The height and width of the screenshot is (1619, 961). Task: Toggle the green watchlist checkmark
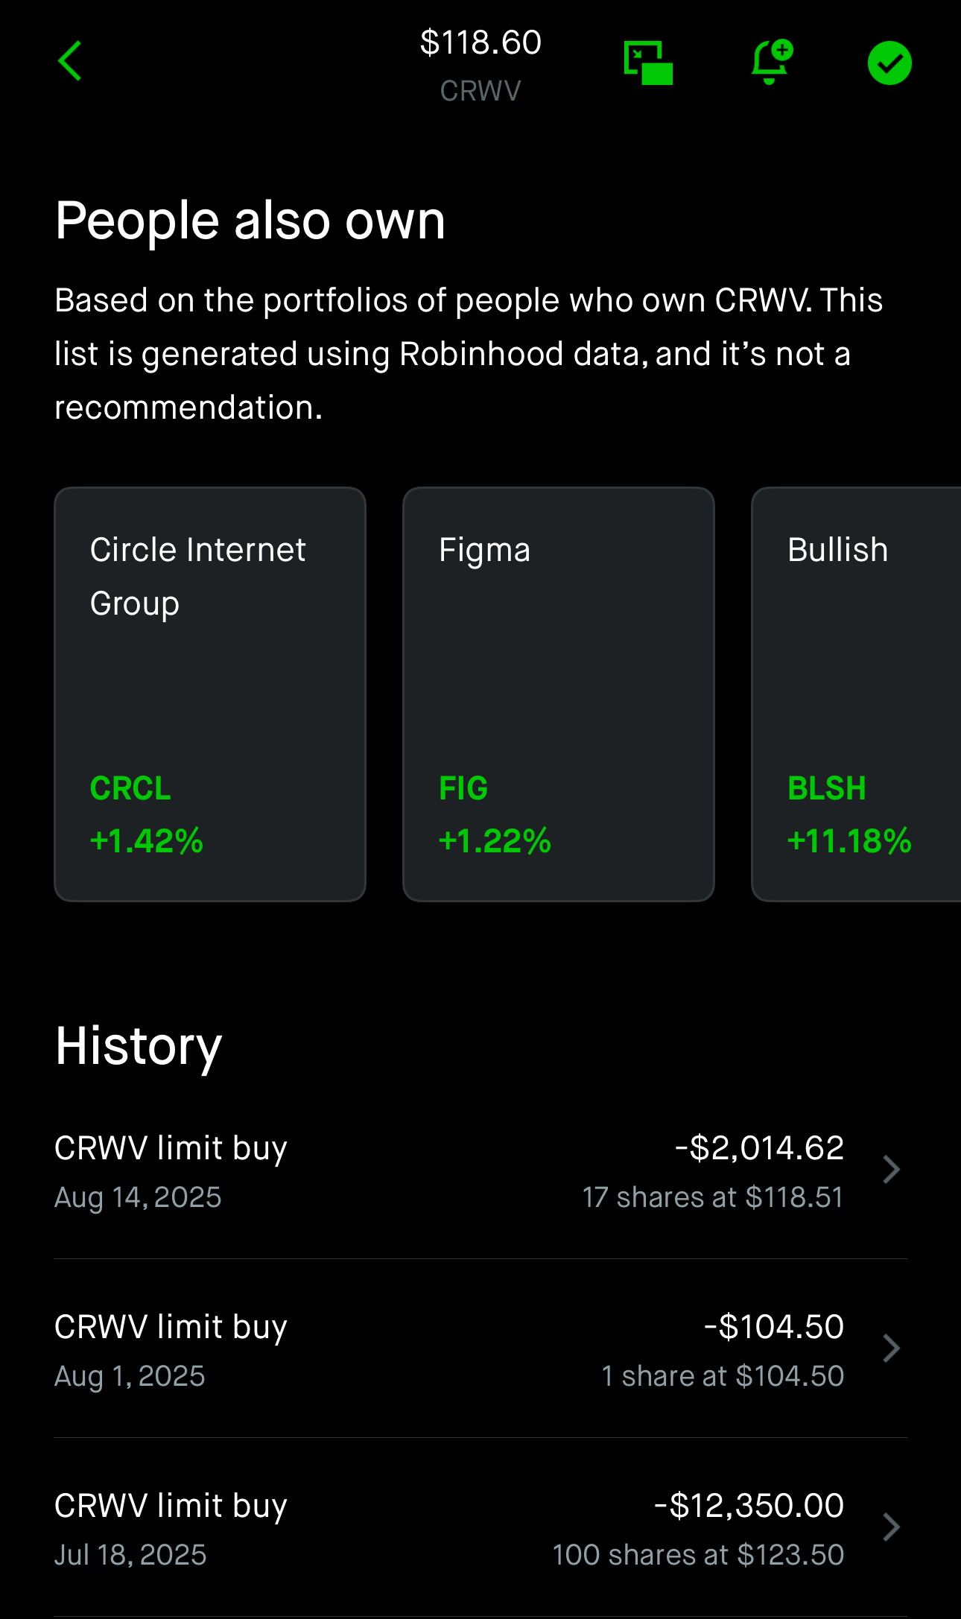[889, 63]
